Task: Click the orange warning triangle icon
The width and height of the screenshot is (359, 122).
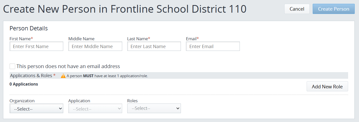Action: click(63, 76)
